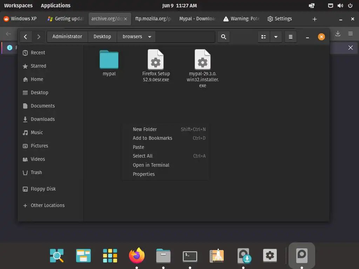Open Starred in the sidebar
Screen dimensions: 359x269
(x=50, y=66)
